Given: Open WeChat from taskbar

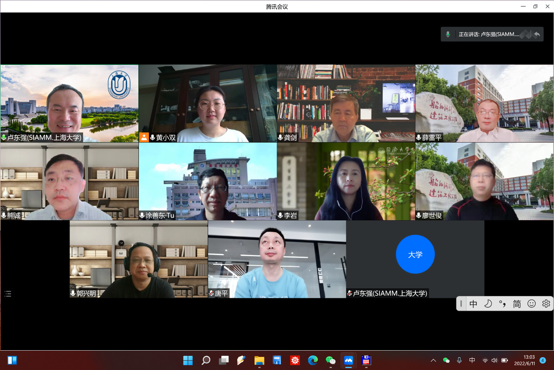Looking at the screenshot, I should click(x=331, y=360).
